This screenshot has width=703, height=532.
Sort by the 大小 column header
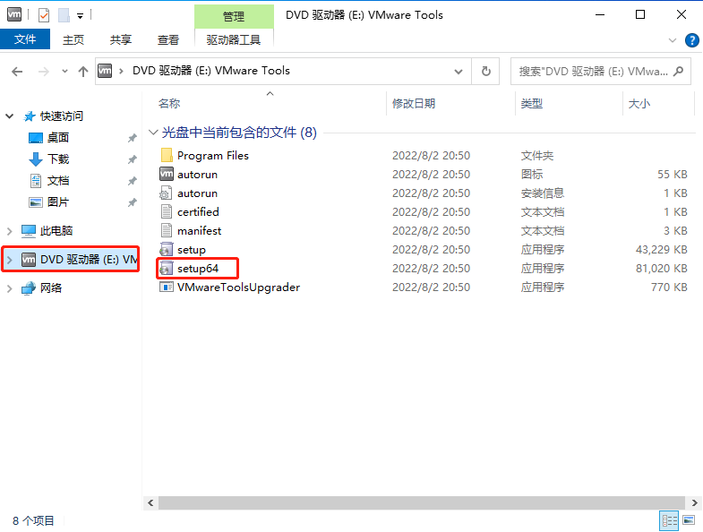[639, 104]
